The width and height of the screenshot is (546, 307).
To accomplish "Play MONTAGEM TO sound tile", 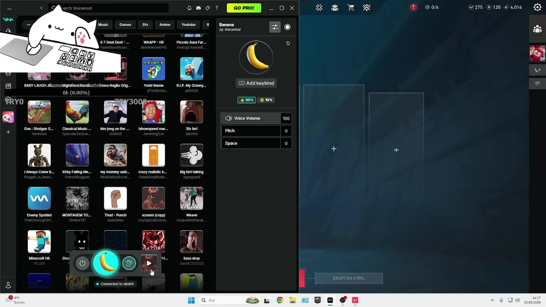I will tap(77, 198).
